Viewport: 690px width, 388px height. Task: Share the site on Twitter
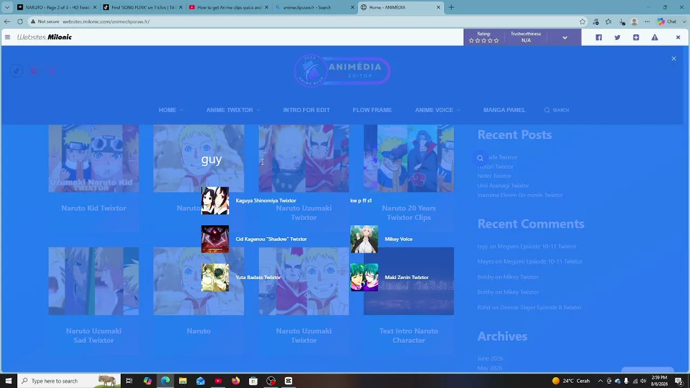pyautogui.click(x=617, y=37)
